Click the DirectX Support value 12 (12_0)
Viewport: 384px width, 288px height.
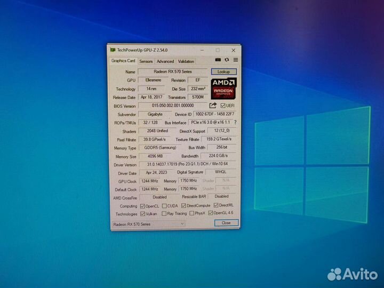point(222,131)
